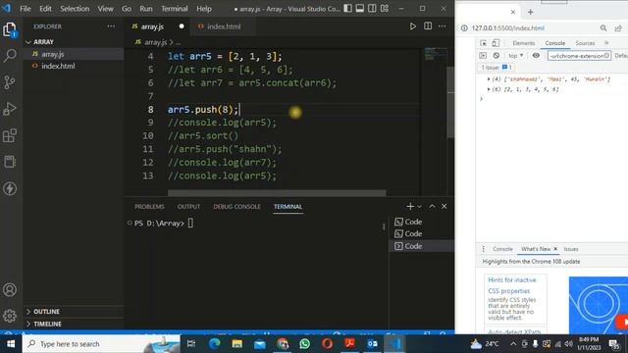The width and height of the screenshot is (628, 353).
Task: Open Chrome new tab plus button
Action: tap(530, 12)
